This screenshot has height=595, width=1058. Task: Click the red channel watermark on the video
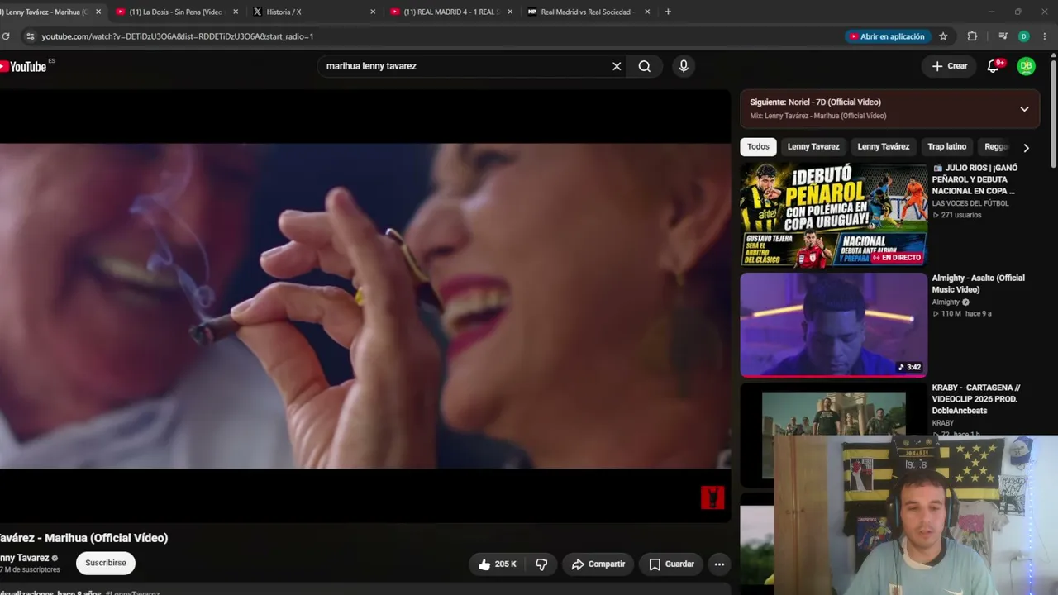click(x=712, y=497)
